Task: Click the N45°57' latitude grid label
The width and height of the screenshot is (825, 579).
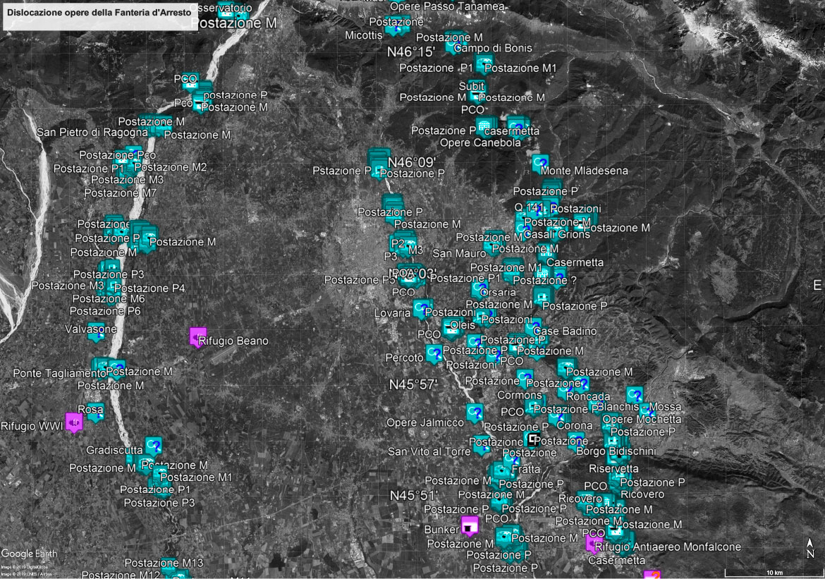Action: [x=413, y=385]
